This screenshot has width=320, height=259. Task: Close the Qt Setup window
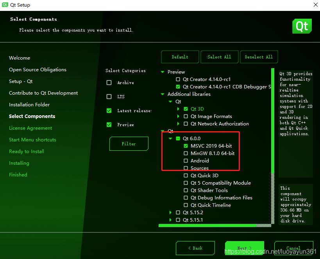pos(316,5)
